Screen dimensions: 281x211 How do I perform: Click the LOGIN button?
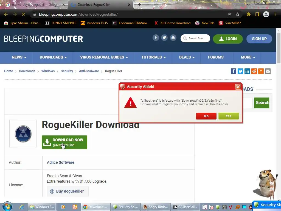(228, 39)
